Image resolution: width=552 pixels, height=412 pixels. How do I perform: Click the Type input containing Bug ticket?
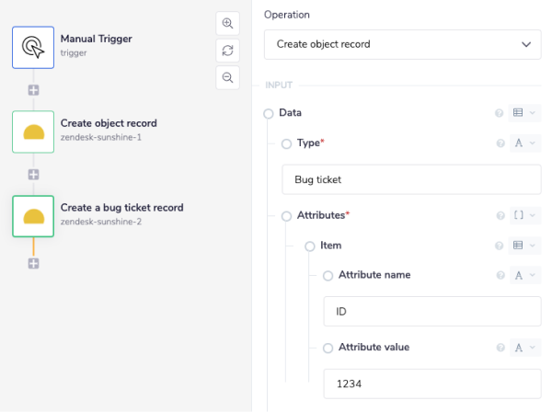coord(411,179)
